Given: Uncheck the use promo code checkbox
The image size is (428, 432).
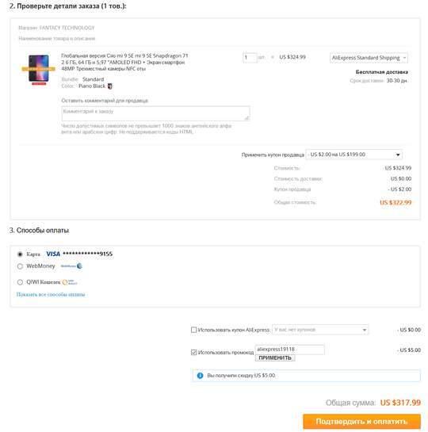Looking at the screenshot, I should pyautogui.click(x=193, y=352).
